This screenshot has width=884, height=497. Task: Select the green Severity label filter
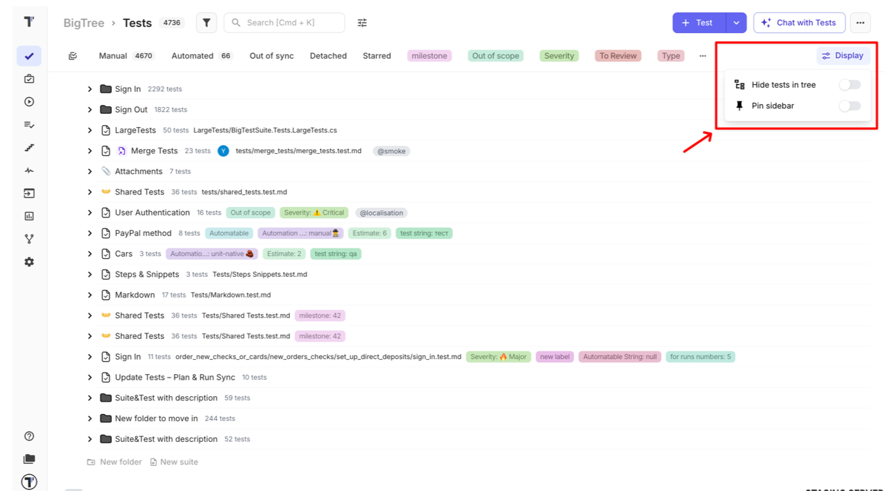coord(559,56)
